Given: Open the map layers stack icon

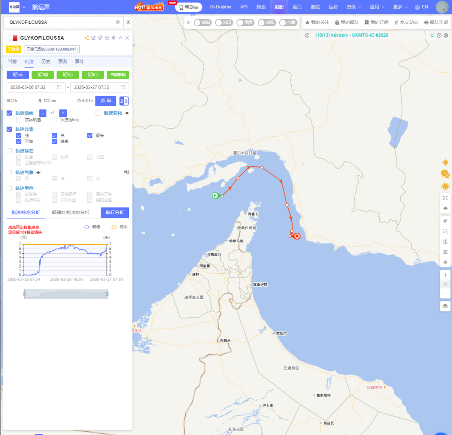Looking at the screenshot, I should (445, 306).
